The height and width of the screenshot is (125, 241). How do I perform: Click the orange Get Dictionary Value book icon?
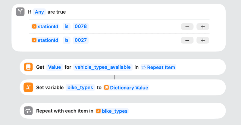coord(28,67)
